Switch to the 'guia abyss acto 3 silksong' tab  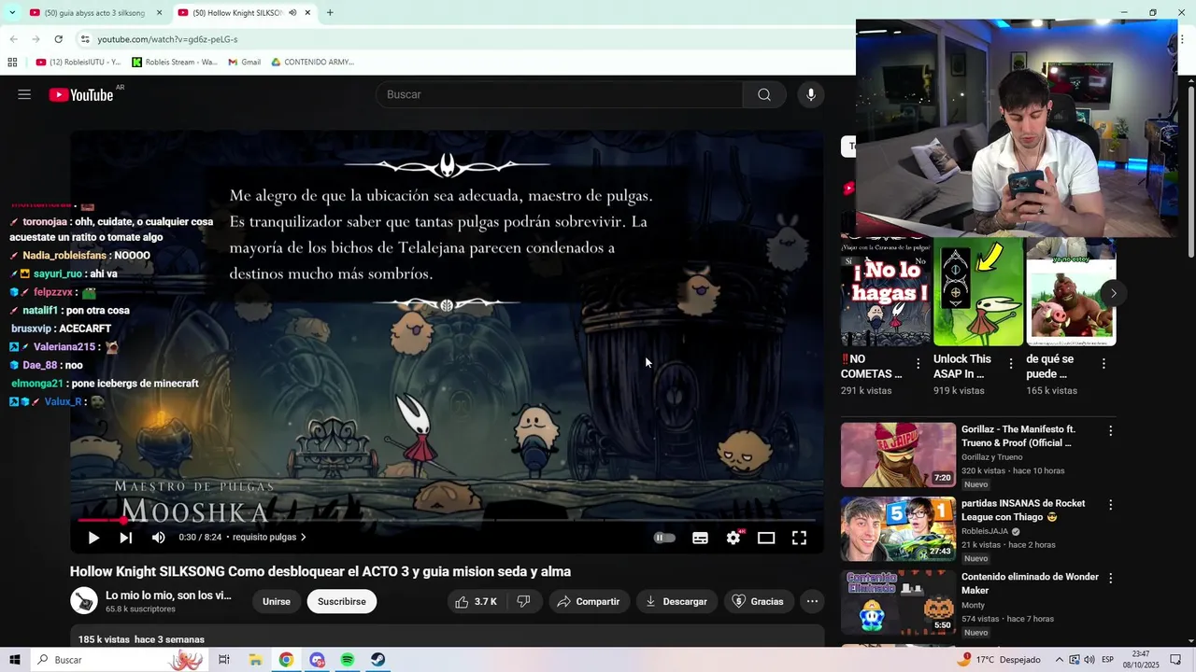click(93, 13)
